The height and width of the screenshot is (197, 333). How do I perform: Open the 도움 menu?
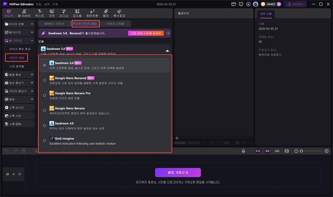[x=55, y=4]
